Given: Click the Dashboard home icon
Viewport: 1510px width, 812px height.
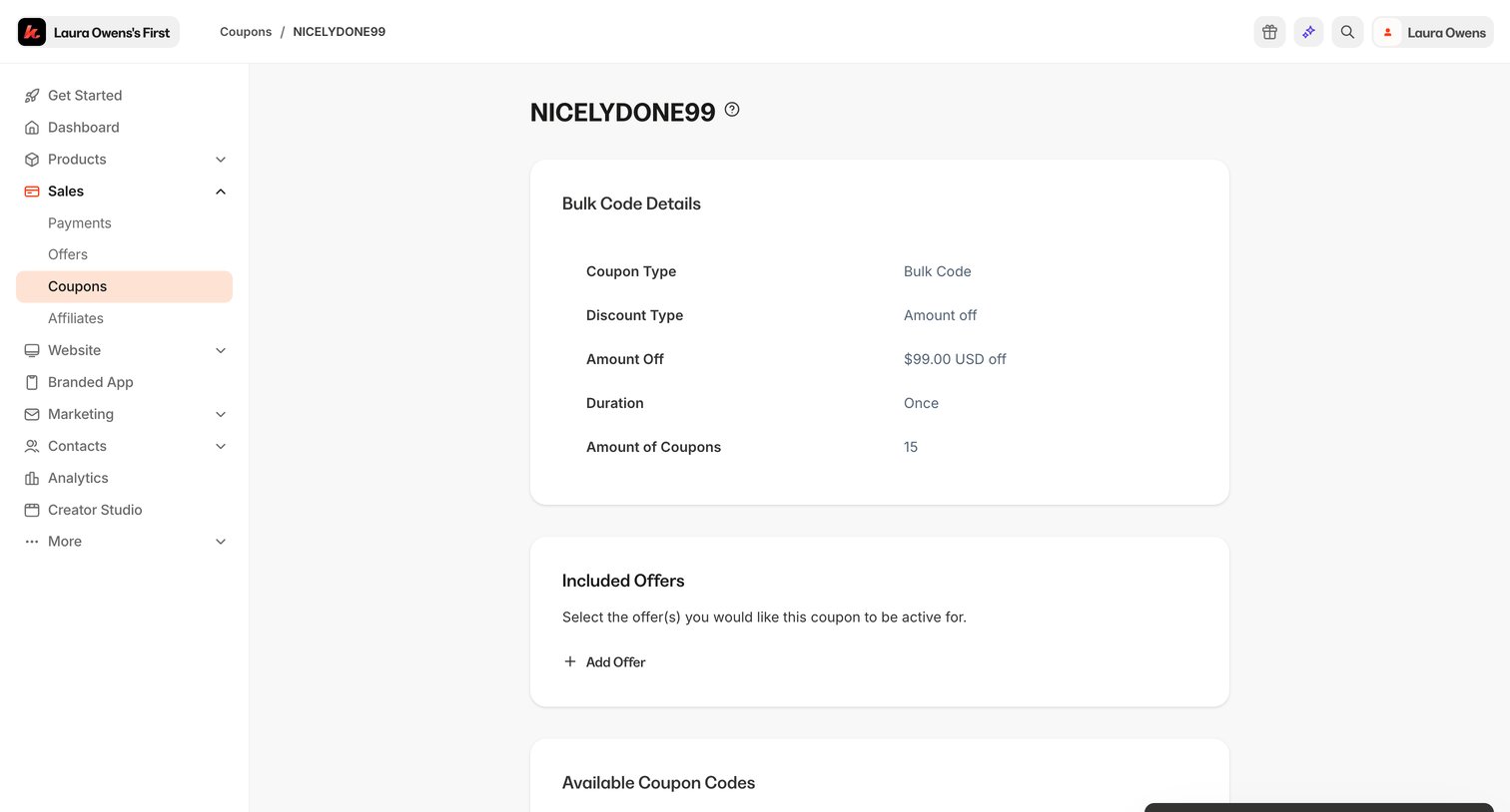Looking at the screenshot, I should pyautogui.click(x=32, y=128).
